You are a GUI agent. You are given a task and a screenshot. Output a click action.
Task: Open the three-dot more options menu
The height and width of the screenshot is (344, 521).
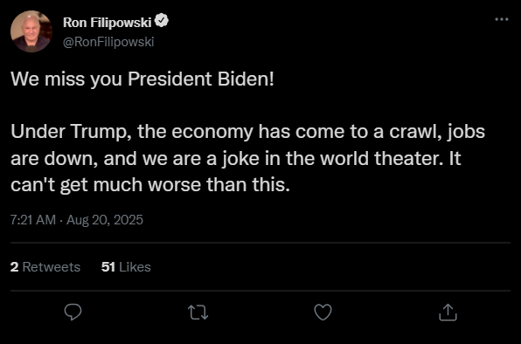pyautogui.click(x=502, y=19)
